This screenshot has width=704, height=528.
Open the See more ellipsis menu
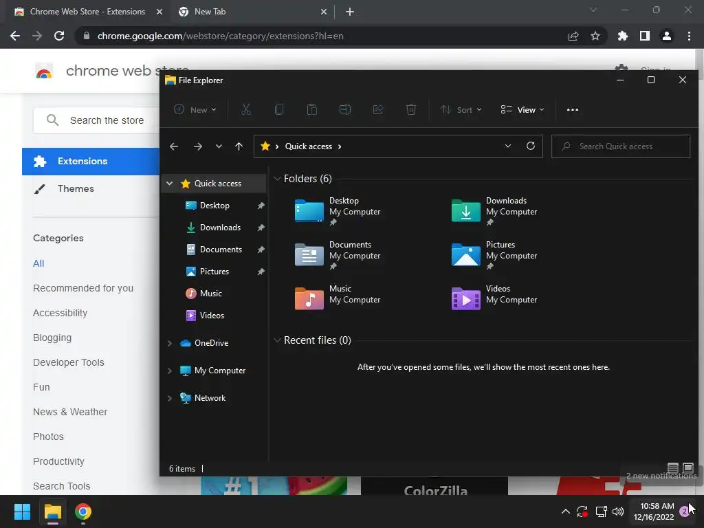(x=573, y=109)
